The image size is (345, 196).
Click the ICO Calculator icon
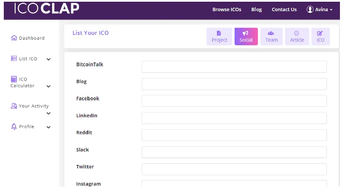click(x=14, y=79)
